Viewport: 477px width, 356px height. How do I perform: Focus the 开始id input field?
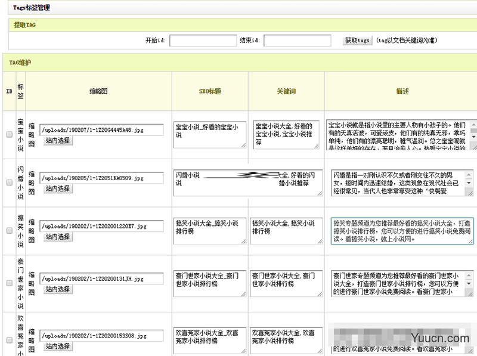click(203, 41)
